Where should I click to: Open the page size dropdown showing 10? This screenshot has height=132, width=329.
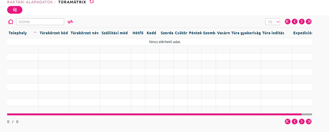coord(273,22)
